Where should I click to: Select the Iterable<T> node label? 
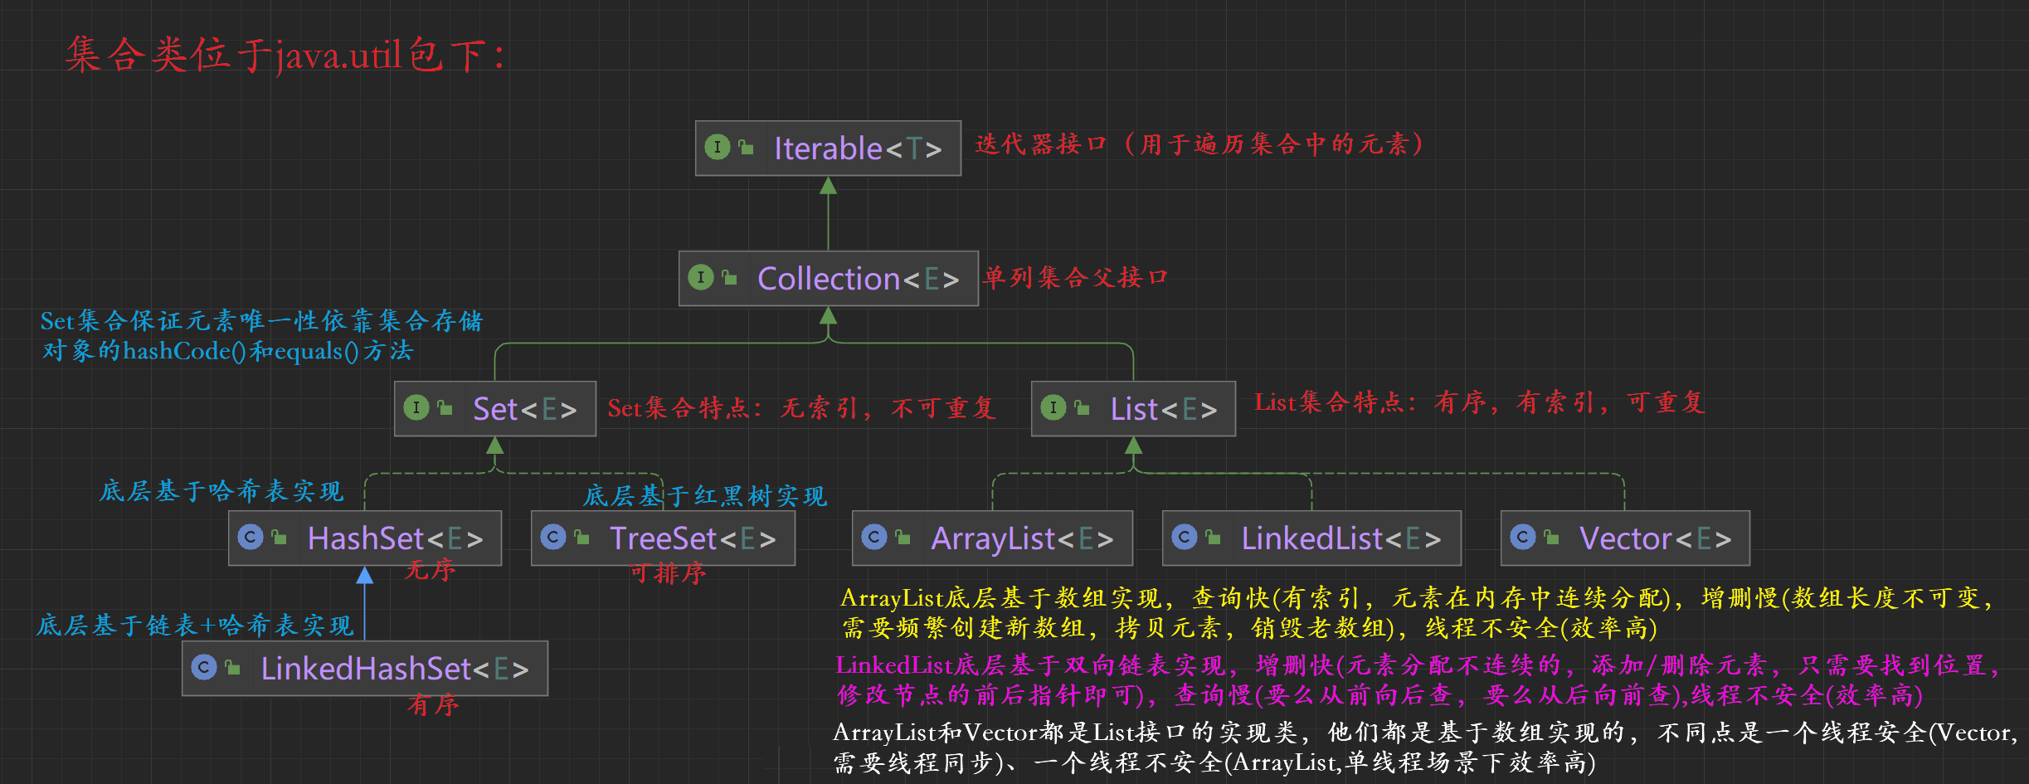click(858, 149)
